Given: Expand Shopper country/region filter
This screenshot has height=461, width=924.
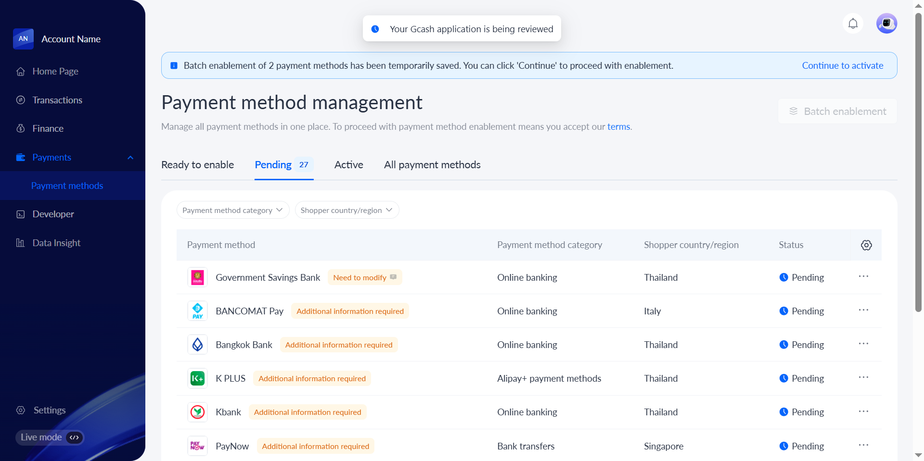Looking at the screenshot, I should (x=346, y=210).
